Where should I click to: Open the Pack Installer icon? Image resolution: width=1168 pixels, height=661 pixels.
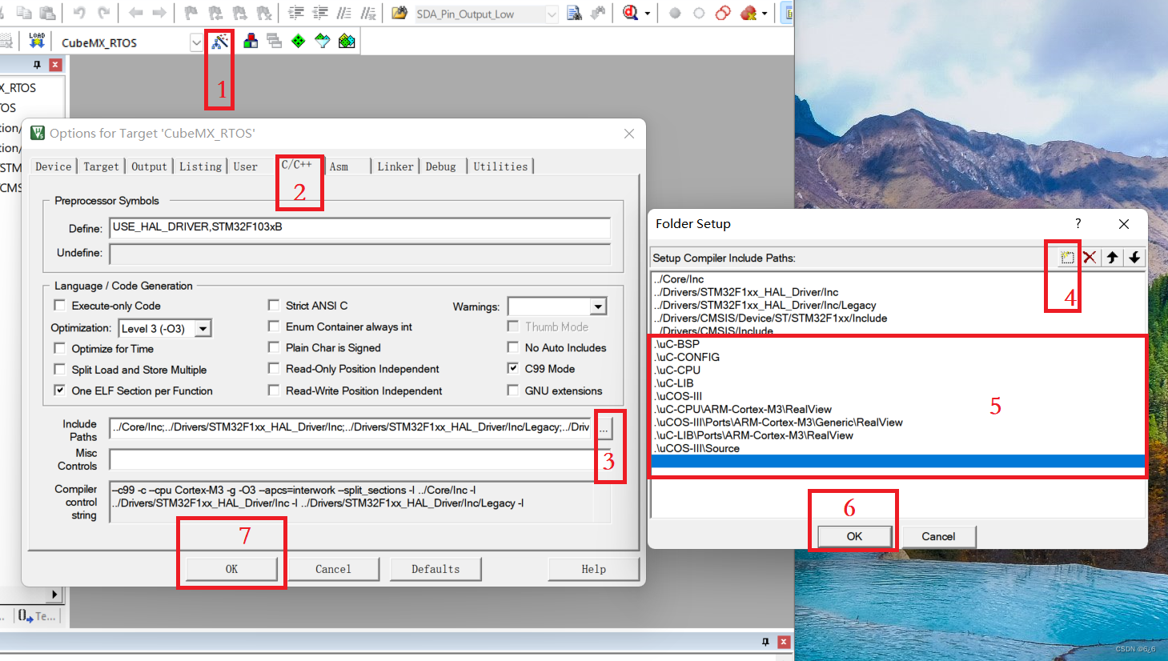(x=347, y=42)
